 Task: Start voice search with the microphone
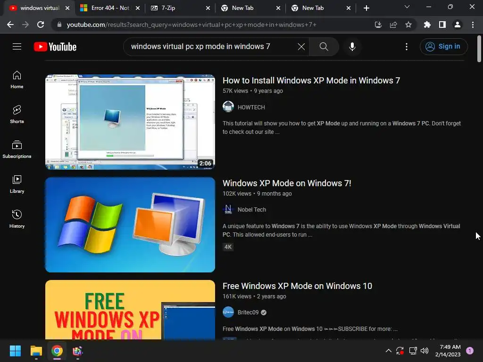(352, 47)
